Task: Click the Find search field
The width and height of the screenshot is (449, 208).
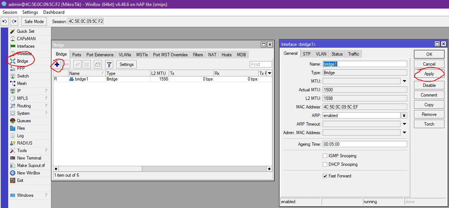Action: click(x=261, y=64)
